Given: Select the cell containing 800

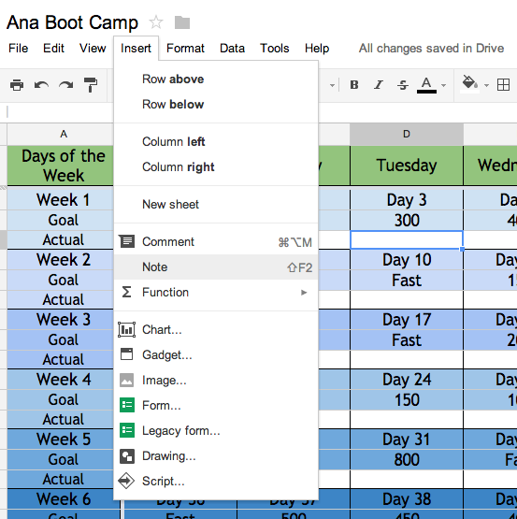Looking at the screenshot, I should 407,459.
